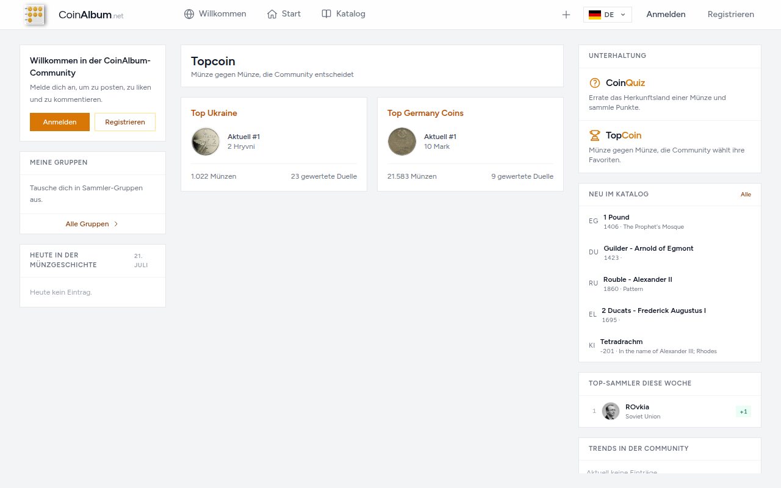Click Alle in Neu im Katalog
781x488 pixels.
pyautogui.click(x=746, y=194)
